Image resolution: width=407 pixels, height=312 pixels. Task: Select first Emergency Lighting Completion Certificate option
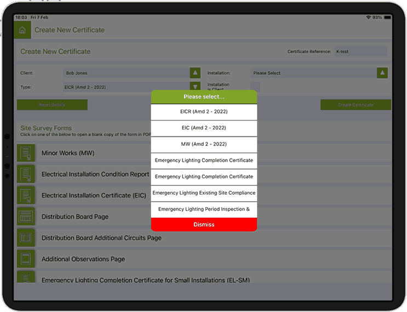pos(204,161)
